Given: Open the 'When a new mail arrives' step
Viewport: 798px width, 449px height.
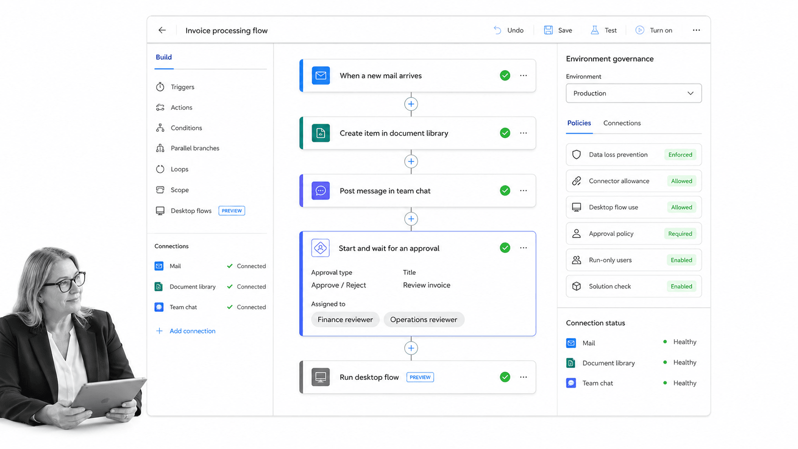Looking at the screenshot, I should coord(418,75).
